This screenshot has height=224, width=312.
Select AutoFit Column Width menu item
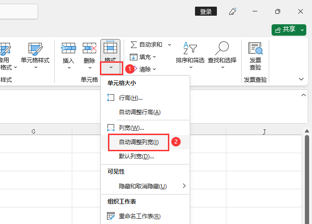(138, 142)
